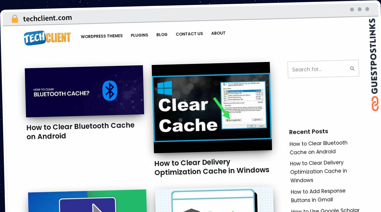The height and width of the screenshot is (212, 381).
Task: Click the TechClient site logo
Action: [x=47, y=38]
